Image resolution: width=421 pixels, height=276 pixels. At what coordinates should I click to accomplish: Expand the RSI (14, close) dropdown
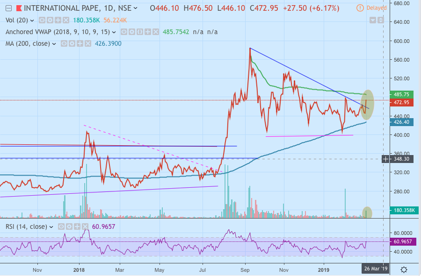pos(51,227)
